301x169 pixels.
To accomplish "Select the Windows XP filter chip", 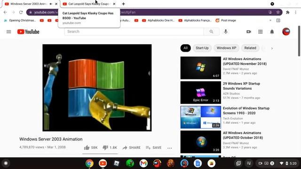I will (x=226, y=48).
